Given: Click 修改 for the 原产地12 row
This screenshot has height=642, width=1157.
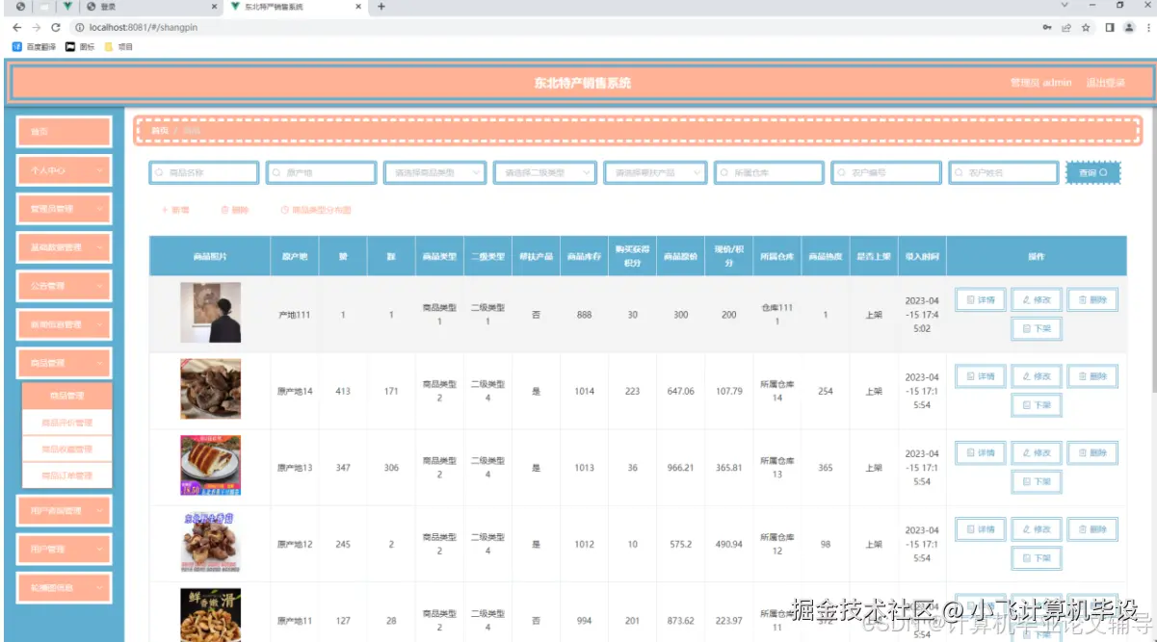Looking at the screenshot, I should 1037,529.
